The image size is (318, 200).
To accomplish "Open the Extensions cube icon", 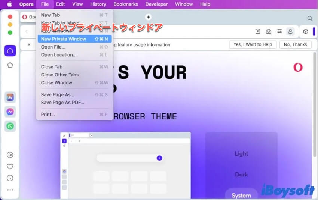I will pyautogui.click(x=306, y=32).
